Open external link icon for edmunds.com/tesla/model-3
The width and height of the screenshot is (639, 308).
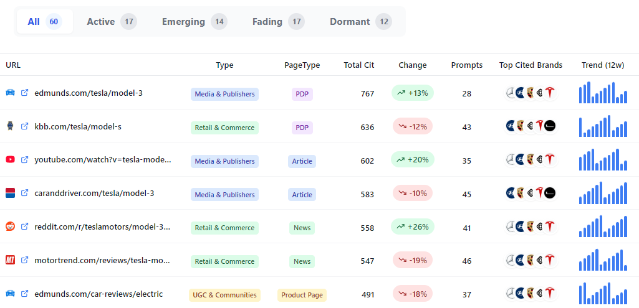click(x=25, y=93)
